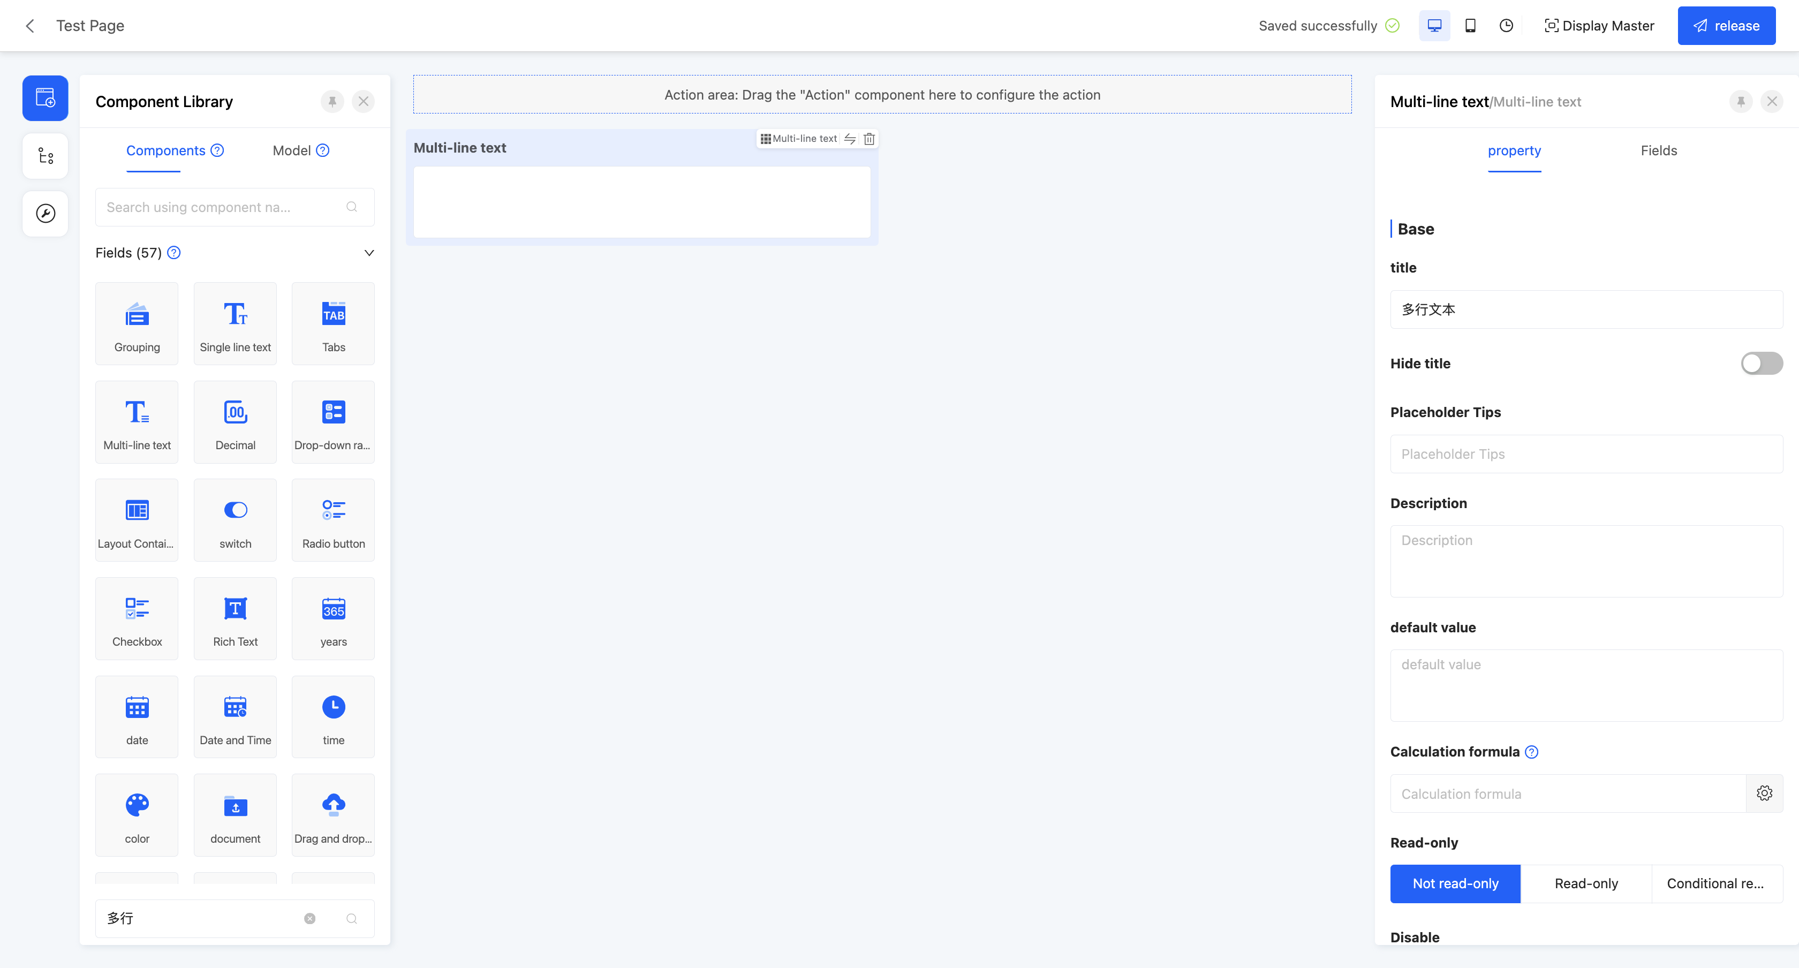Open the tree structure outline sidebar icon
Viewport: 1799px width, 968px height.
[x=46, y=156]
